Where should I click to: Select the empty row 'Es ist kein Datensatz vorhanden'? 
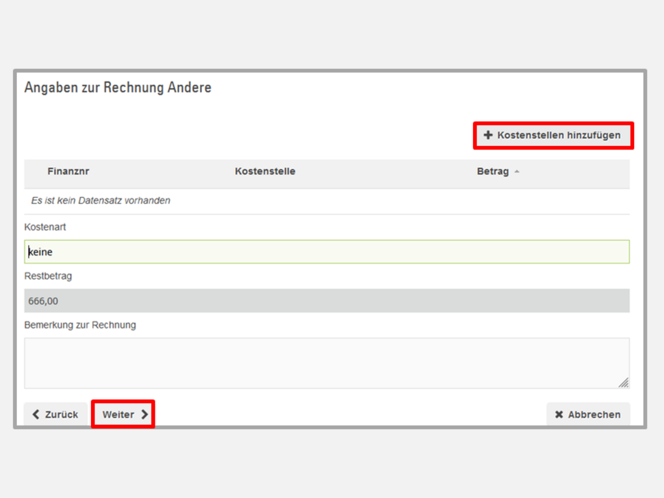click(x=101, y=201)
